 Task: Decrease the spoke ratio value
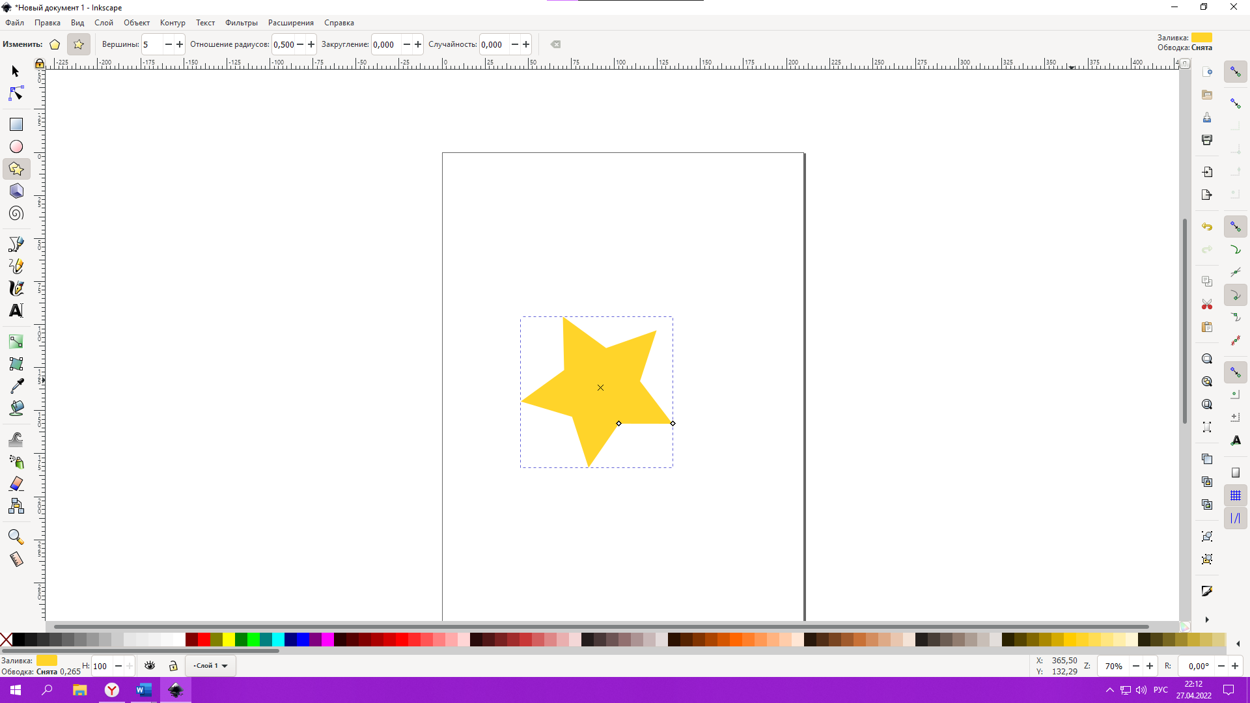coord(300,44)
